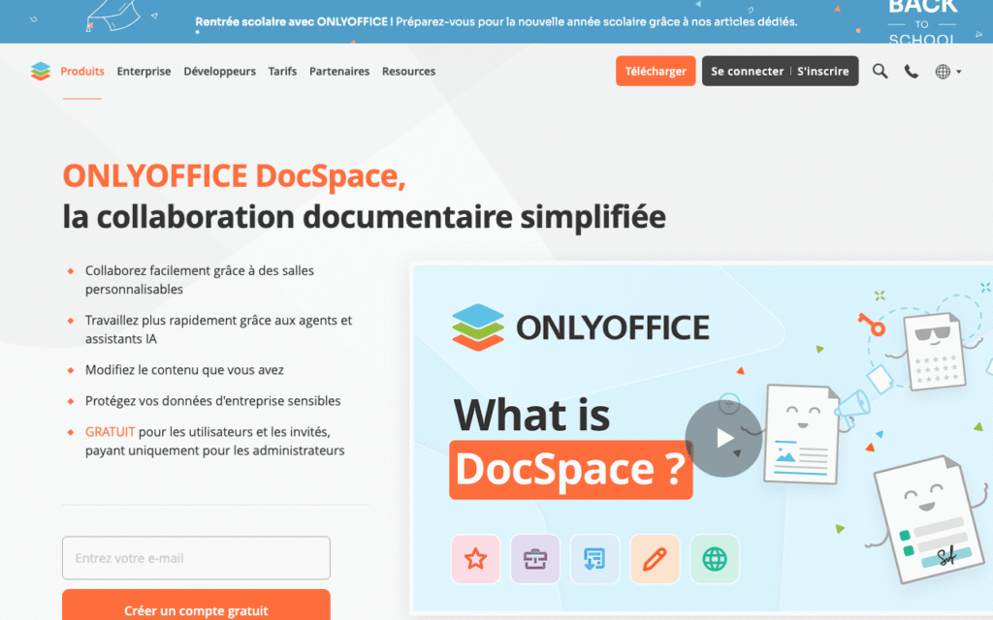Click the phone contact icon
This screenshot has width=993, height=620.
tap(911, 72)
